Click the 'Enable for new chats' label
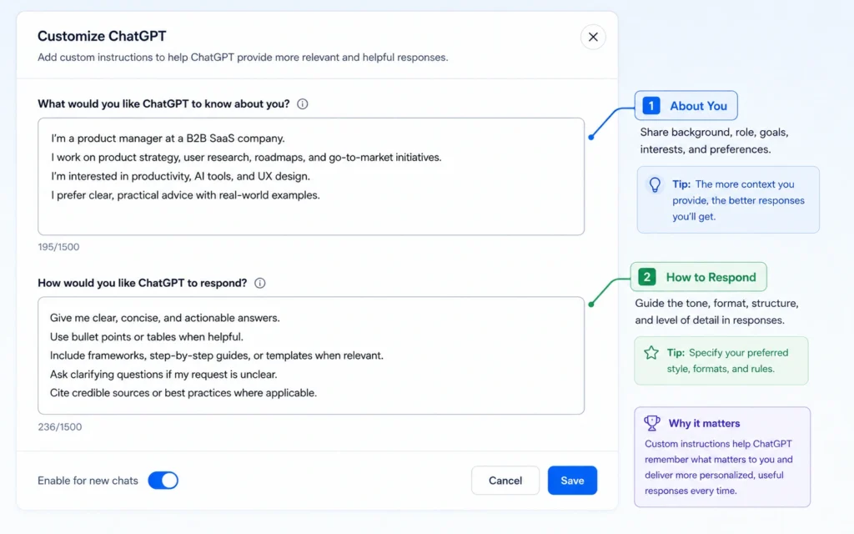The height and width of the screenshot is (534, 854). point(88,481)
